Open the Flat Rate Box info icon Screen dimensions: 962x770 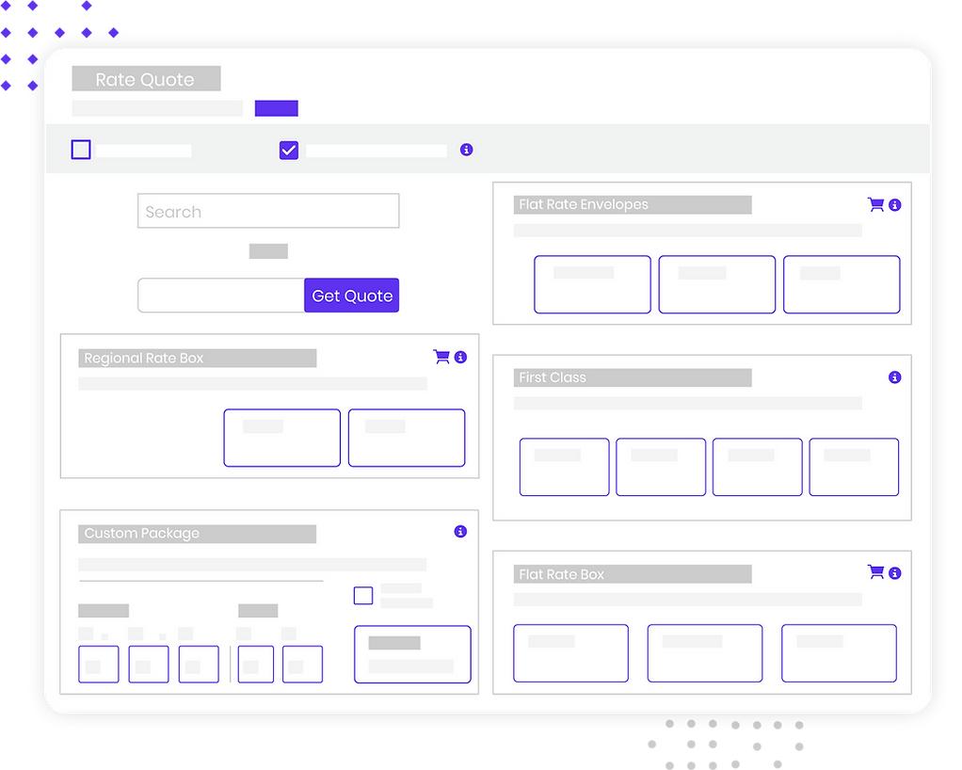click(895, 573)
